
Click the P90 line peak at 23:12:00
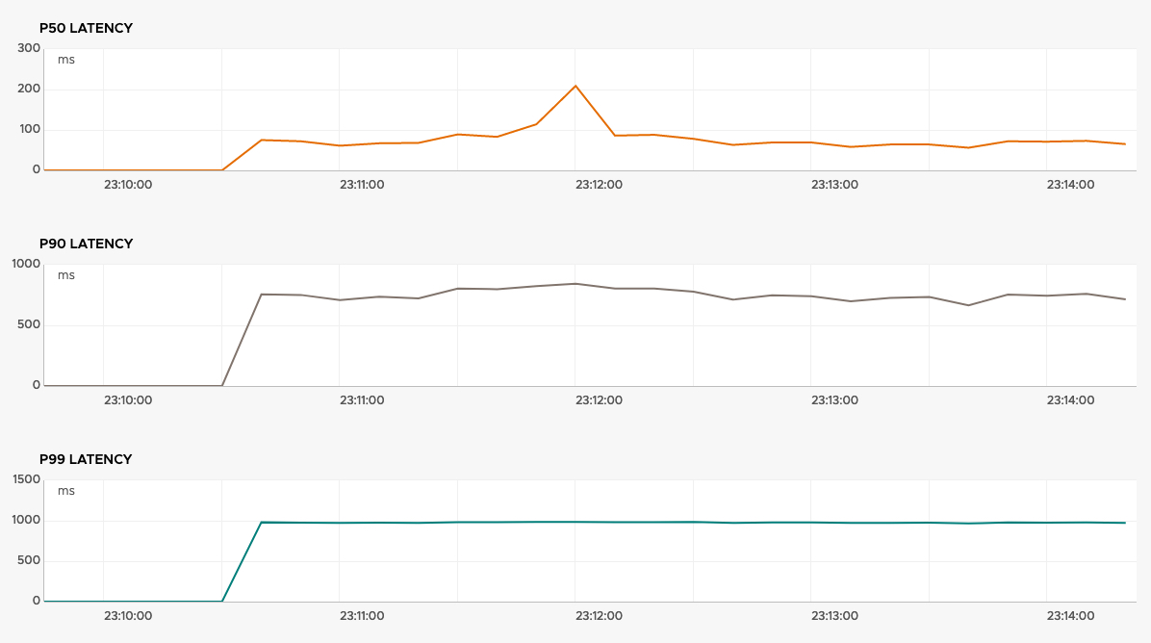(575, 284)
